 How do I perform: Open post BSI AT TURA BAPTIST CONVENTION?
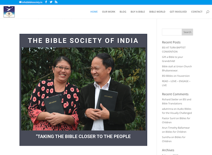pyautogui.click(x=174, y=50)
